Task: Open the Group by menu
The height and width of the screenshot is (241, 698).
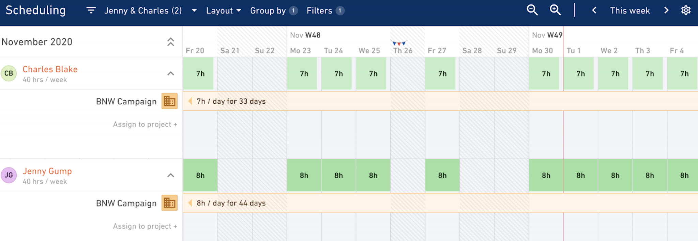Action: click(274, 11)
